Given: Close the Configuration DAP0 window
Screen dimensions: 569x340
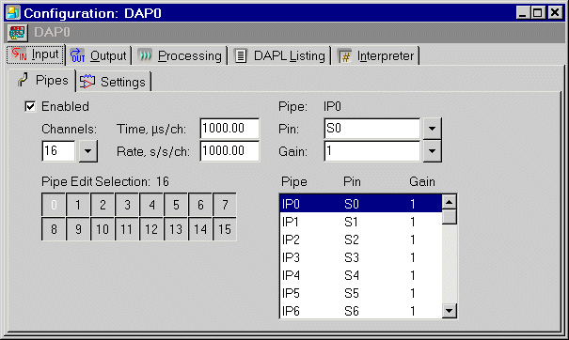Looking at the screenshot, I should (x=555, y=13).
